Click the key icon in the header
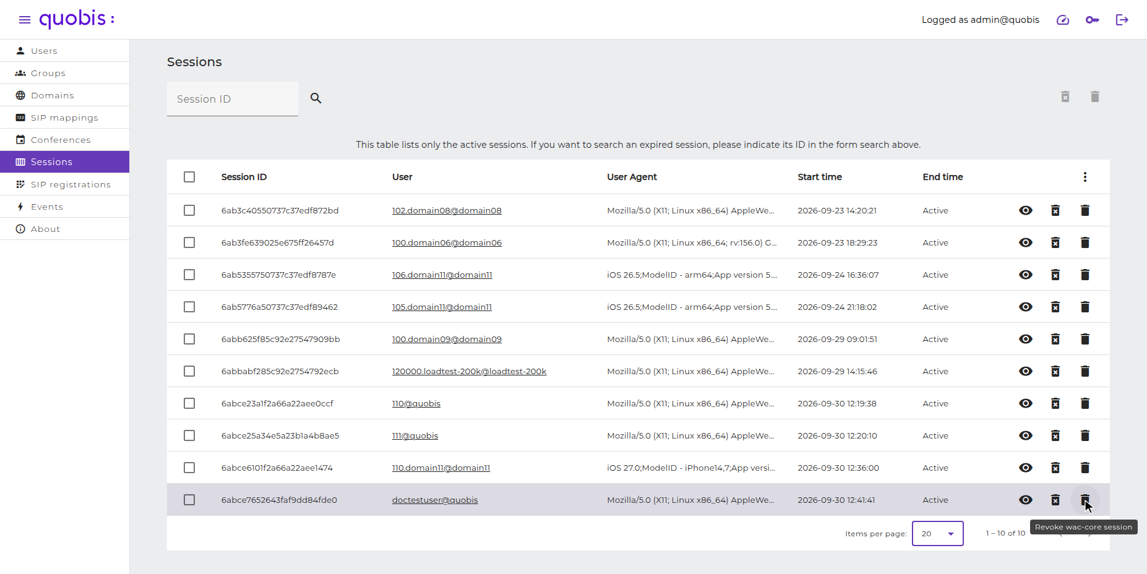This screenshot has width=1147, height=574. 1093,20
